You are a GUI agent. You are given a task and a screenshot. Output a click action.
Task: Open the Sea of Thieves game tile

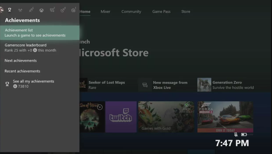pos(92,117)
